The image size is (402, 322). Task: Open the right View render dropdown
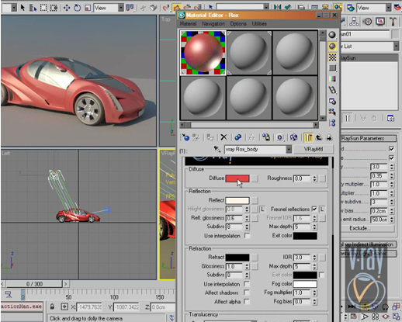point(388,8)
